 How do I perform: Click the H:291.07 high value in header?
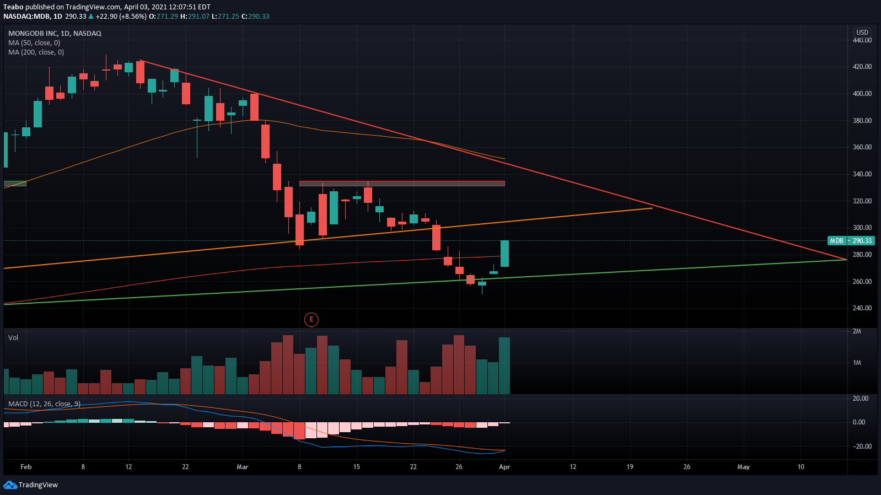[195, 17]
